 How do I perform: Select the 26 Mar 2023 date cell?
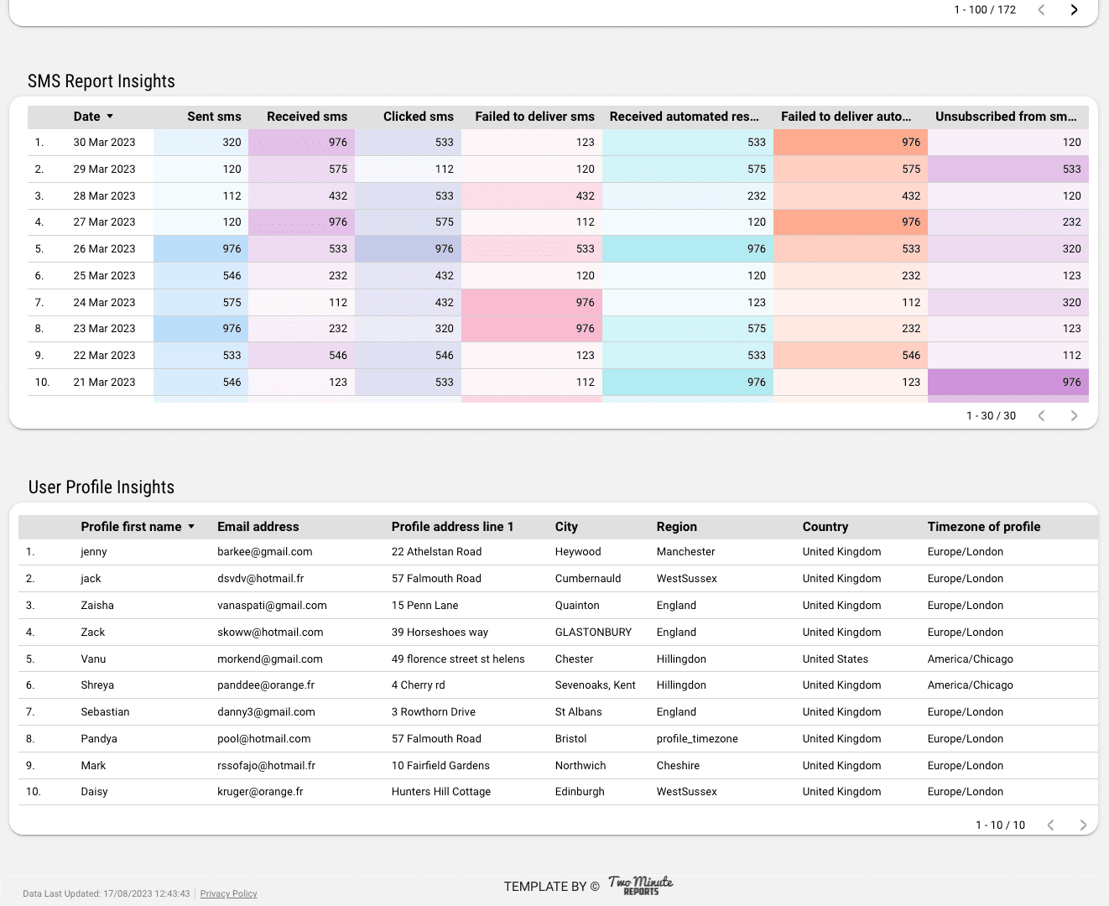pyautogui.click(x=104, y=249)
